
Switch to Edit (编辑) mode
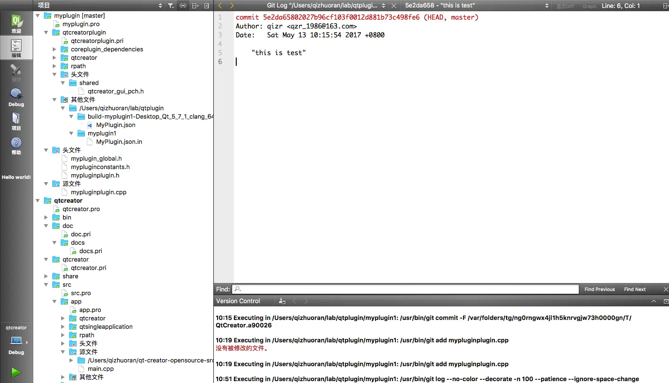(16, 48)
